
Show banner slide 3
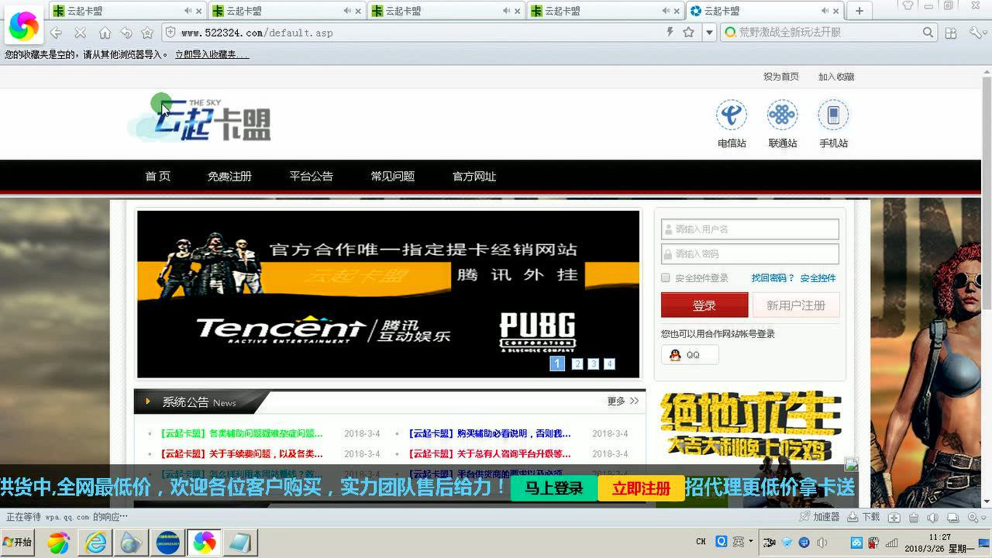[593, 363]
